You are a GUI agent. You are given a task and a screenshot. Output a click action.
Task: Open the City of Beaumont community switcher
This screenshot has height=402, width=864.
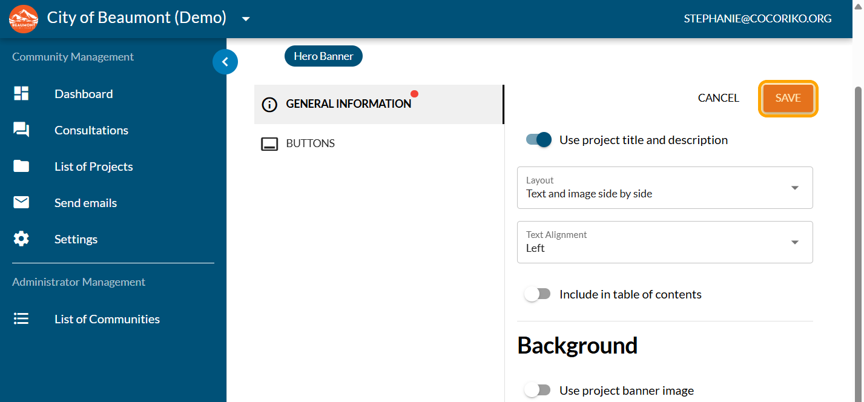[x=246, y=19]
